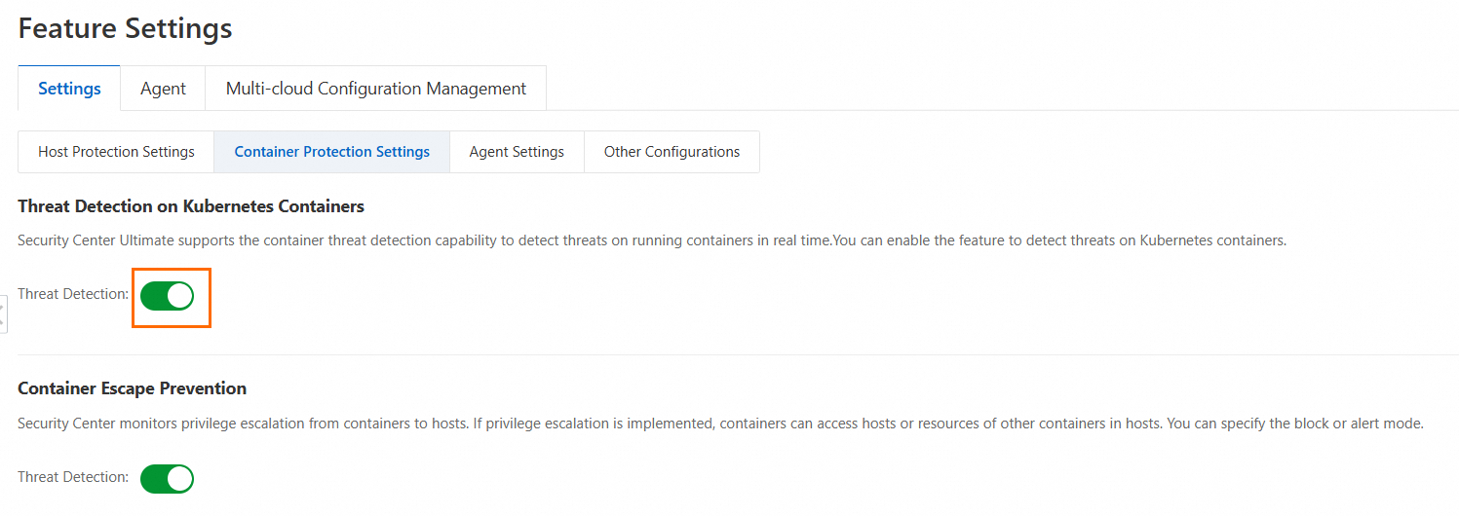Click 'You can enable the feature' sentence
The width and height of the screenshot is (1459, 516).
click(1062, 240)
